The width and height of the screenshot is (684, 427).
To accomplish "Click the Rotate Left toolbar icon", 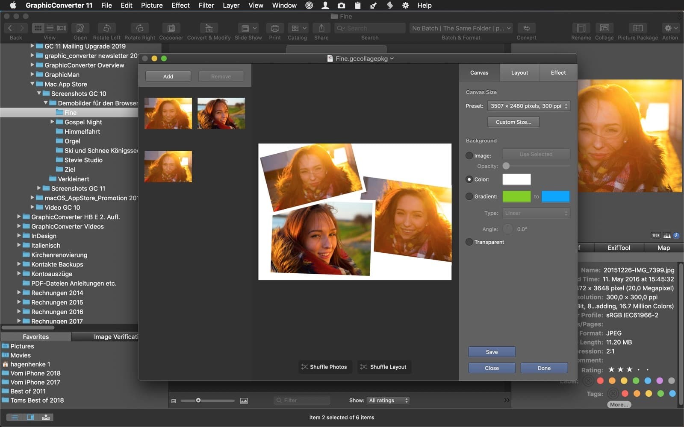I will 106,28.
